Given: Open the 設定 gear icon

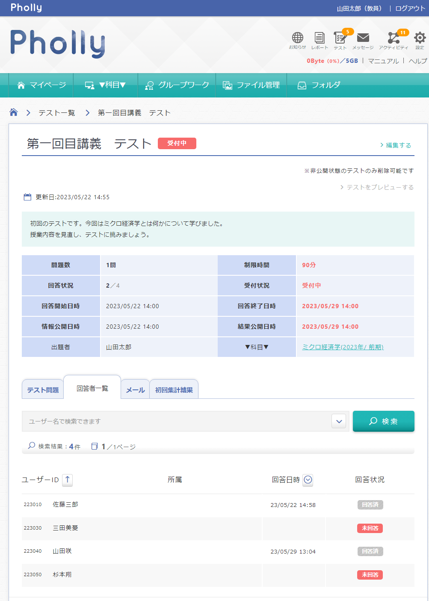Looking at the screenshot, I should tap(420, 38).
